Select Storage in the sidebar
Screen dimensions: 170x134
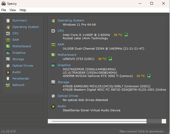18,59
